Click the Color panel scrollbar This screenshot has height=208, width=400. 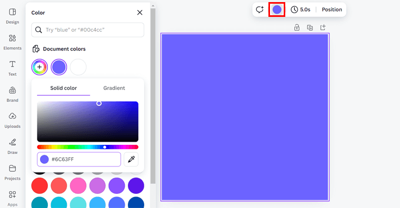153,96
